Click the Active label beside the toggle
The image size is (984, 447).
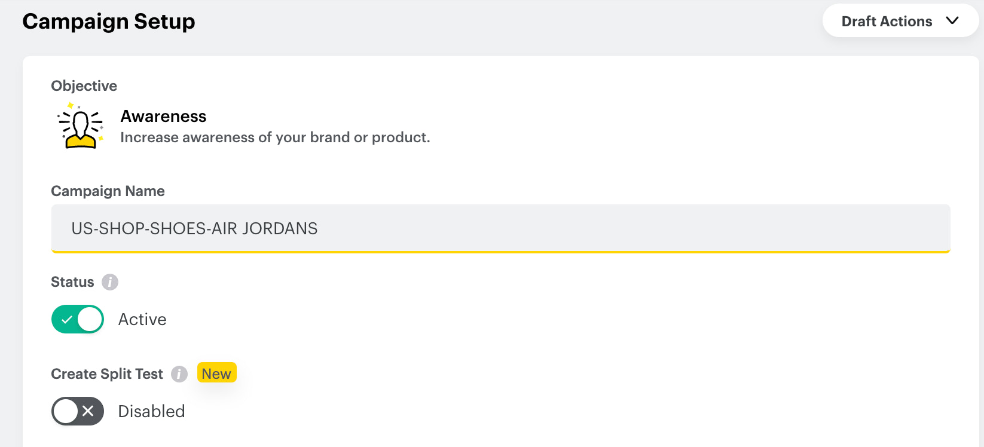point(142,319)
